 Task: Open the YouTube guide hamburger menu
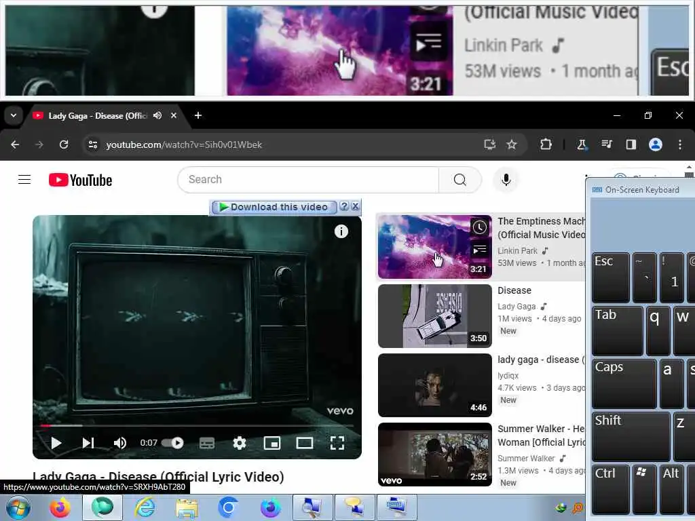tap(24, 179)
